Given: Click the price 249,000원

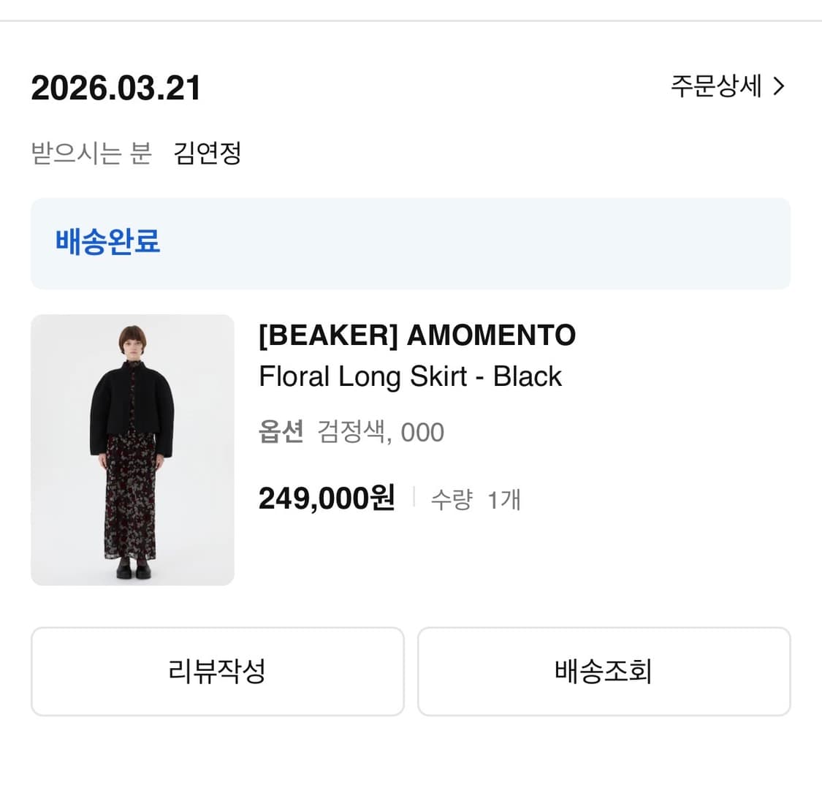Looking at the screenshot, I should (x=325, y=498).
